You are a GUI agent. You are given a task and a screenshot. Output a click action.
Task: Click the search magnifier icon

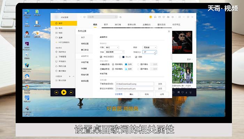point(116,17)
